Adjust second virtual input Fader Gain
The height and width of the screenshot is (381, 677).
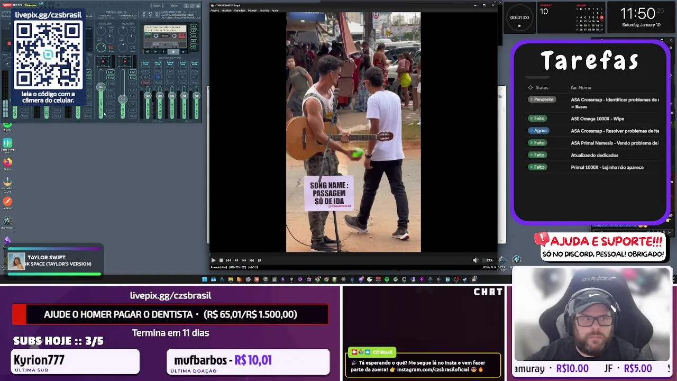pos(123,99)
